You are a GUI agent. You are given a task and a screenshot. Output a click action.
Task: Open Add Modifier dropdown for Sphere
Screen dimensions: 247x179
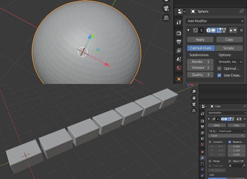[x=215, y=21]
